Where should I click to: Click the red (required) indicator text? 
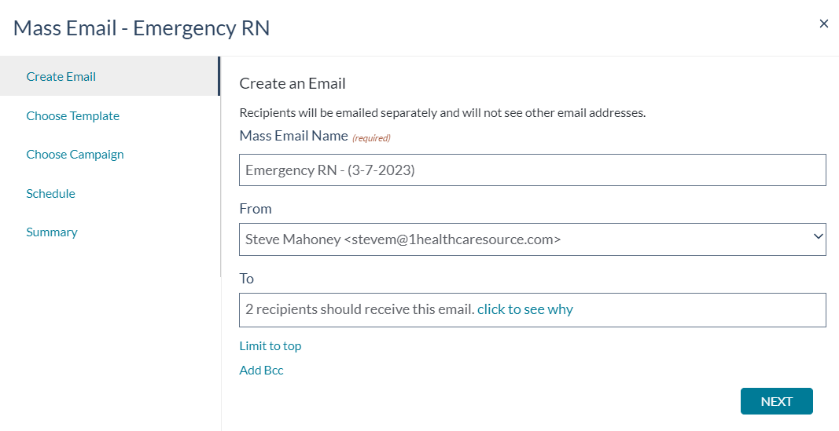click(371, 138)
